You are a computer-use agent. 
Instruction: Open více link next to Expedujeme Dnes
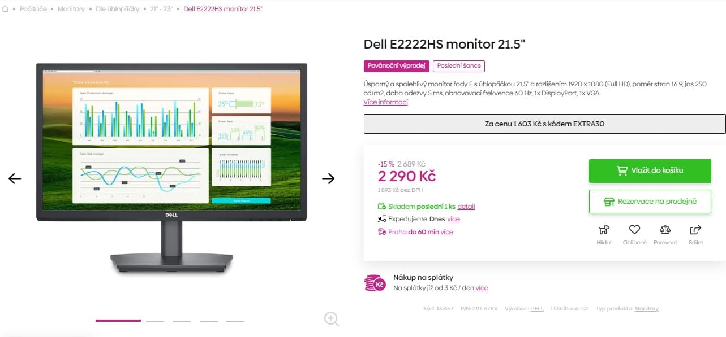pyautogui.click(x=453, y=219)
